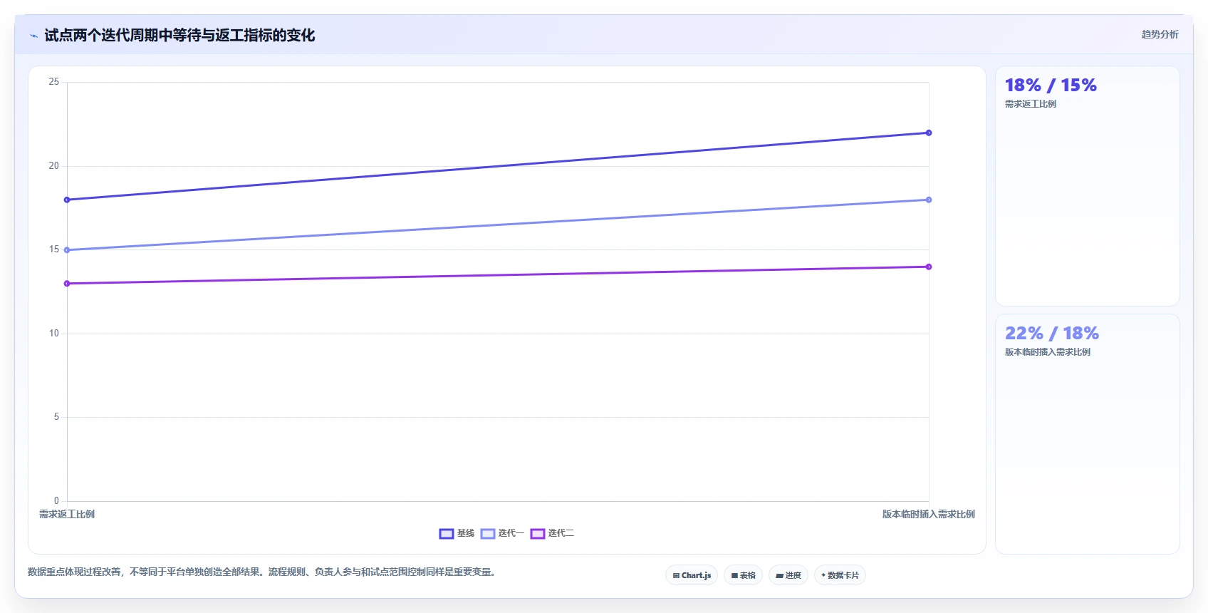Image resolution: width=1208 pixels, height=613 pixels.
Task: Click the y-axis tick label 10
Action: click(x=54, y=333)
